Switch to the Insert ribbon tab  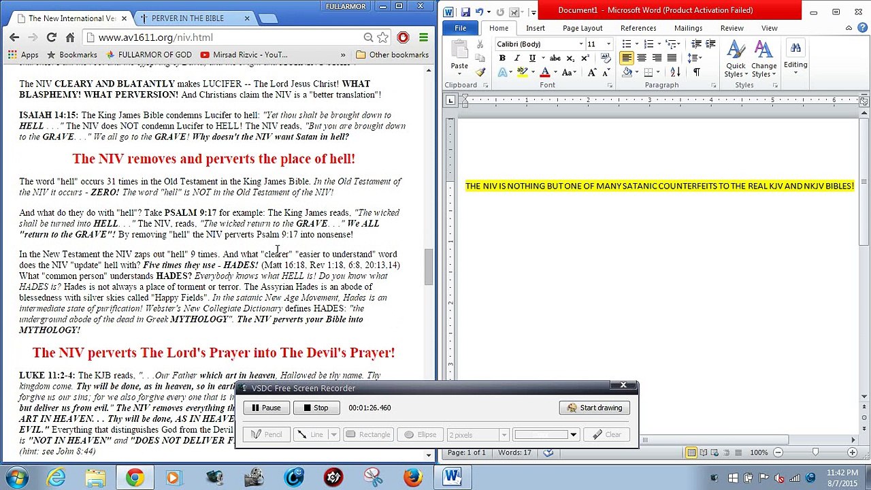536,28
